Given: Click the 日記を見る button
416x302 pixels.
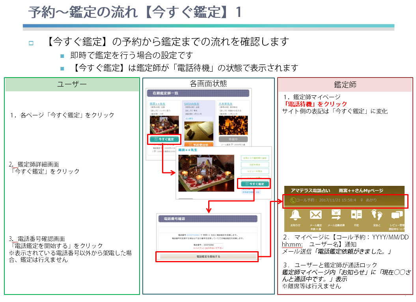Looking at the screenshot, I should (254, 165).
